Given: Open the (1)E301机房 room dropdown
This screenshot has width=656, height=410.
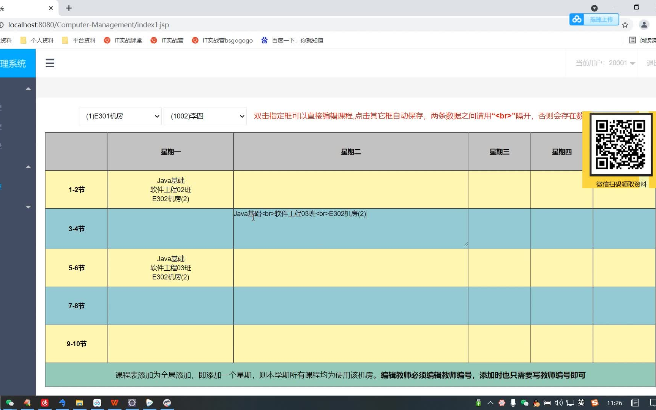Looking at the screenshot, I should [x=120, y=116].
